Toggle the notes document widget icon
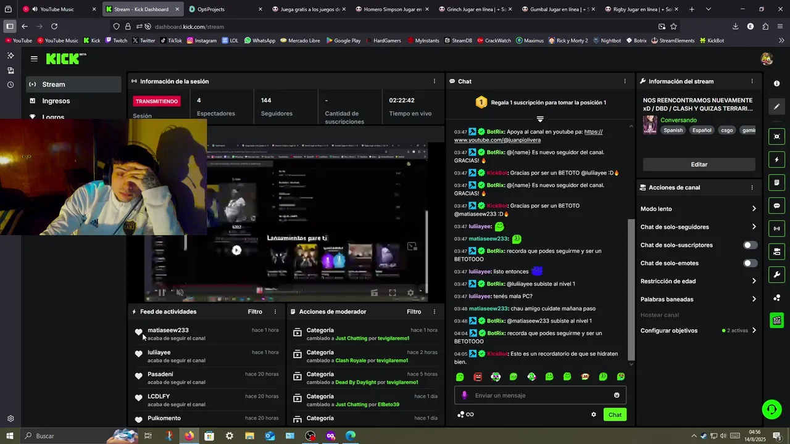The image size is (790, 444). pyautogui.click(x=776, y=183)
